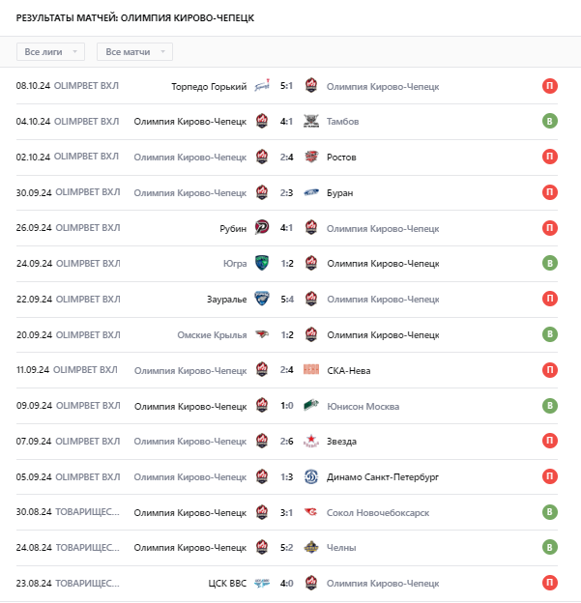Click the 5:2 score against Челны
Screen dimensions: 581x603
pos(286,548)
